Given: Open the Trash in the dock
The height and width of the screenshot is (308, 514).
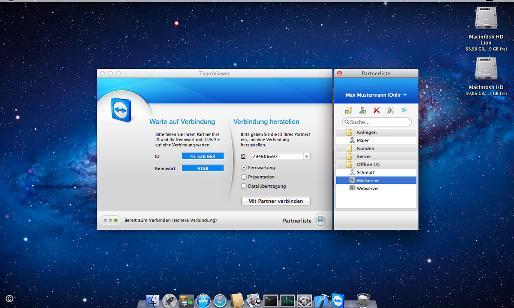Looking at the screenshot, I should [x=363, y=300].
